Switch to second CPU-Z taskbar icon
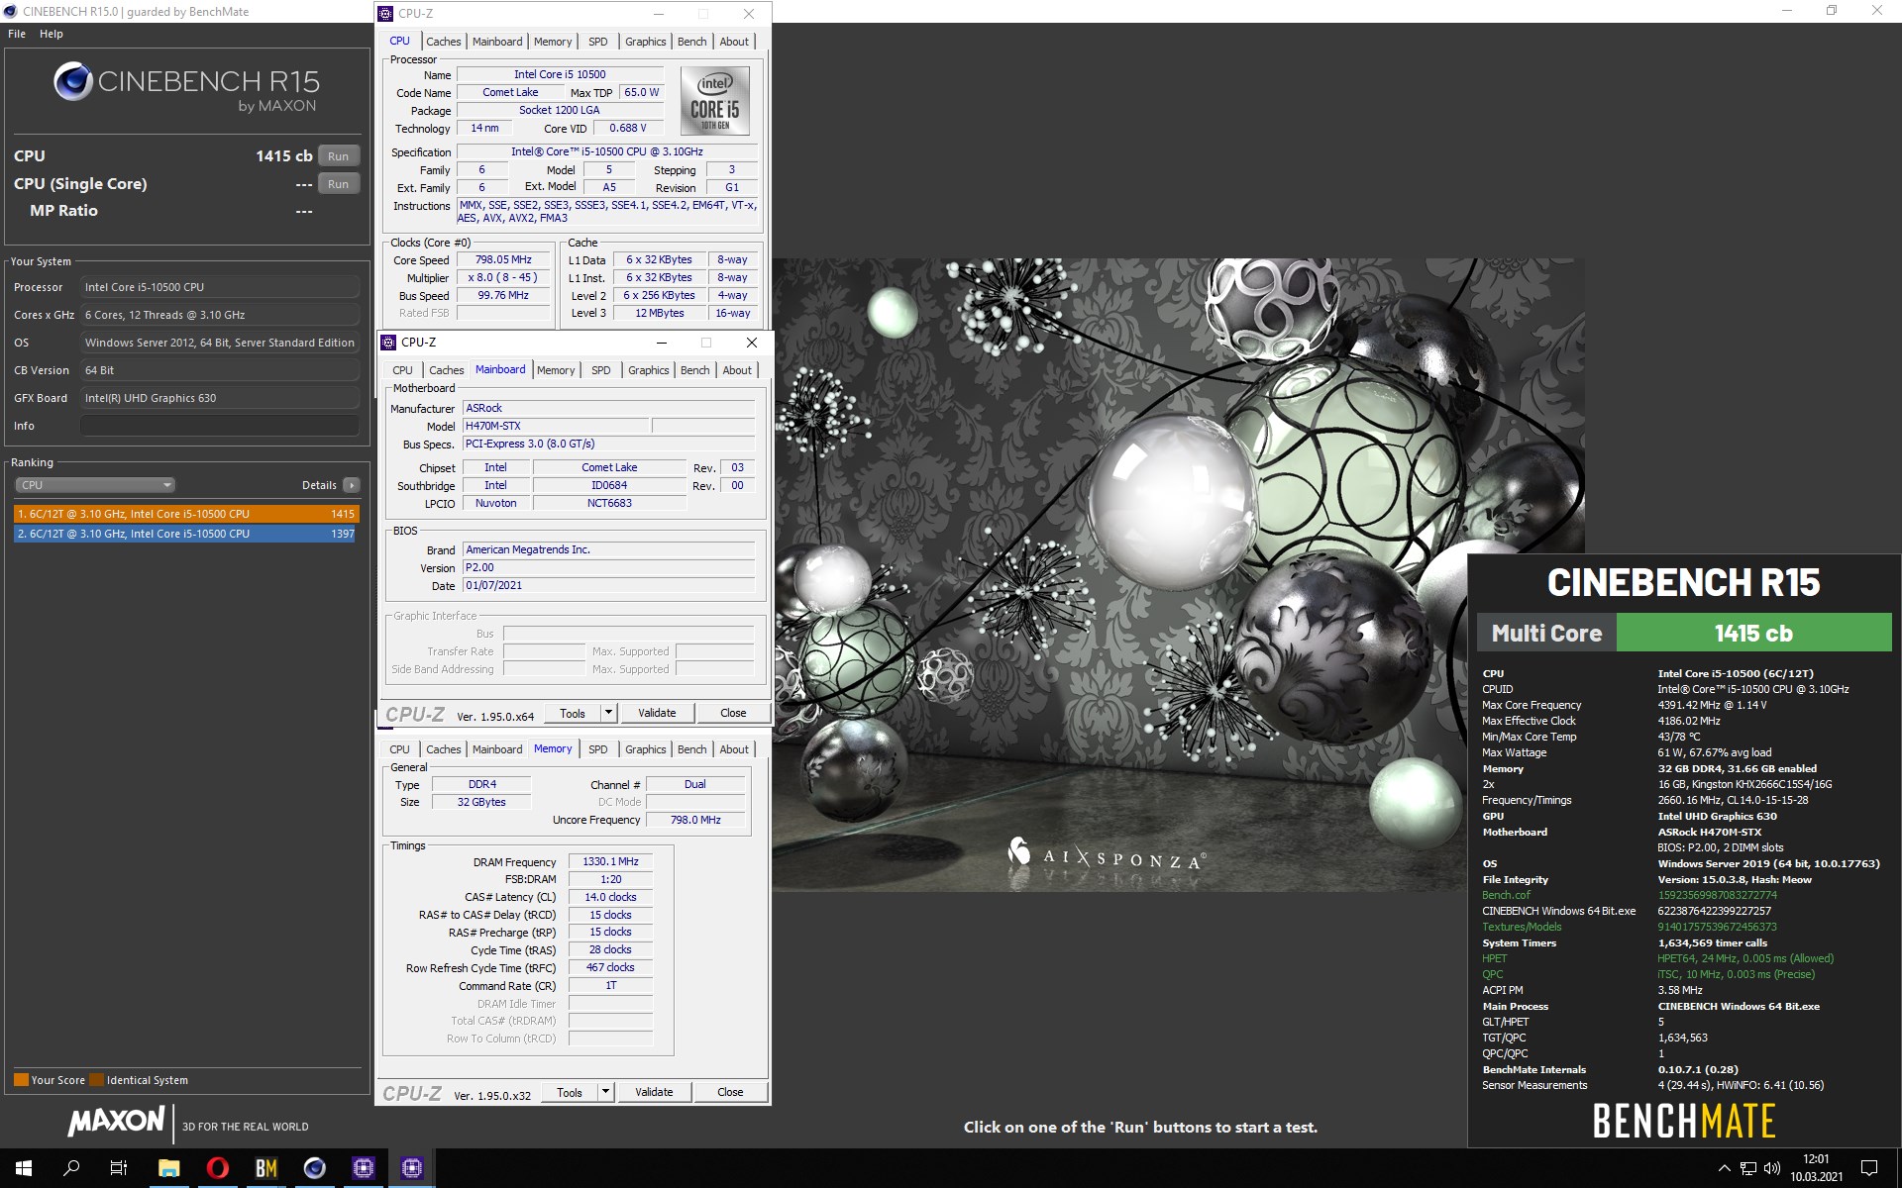1902x1188 pixels. point(411,1168)
